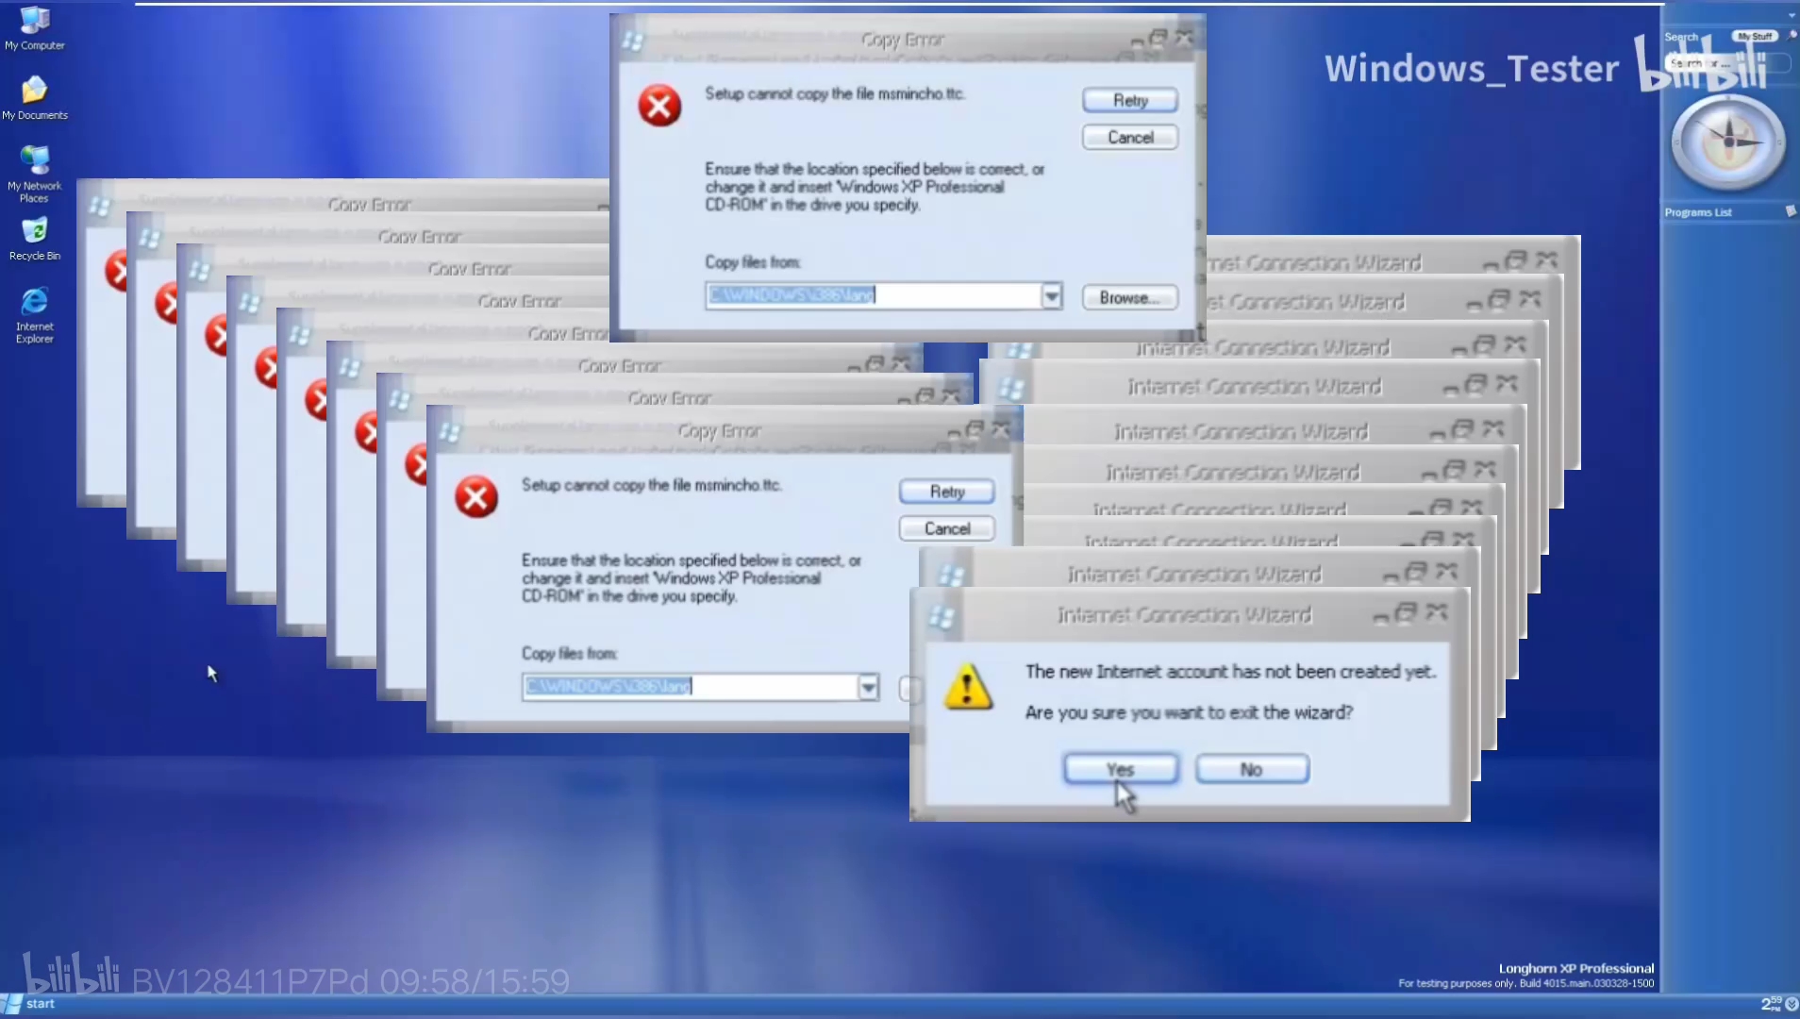Click Cancel in the topmost Copy Error dialog
This screenshot has width=1800, height=1019.
[x=1130, y=138]
